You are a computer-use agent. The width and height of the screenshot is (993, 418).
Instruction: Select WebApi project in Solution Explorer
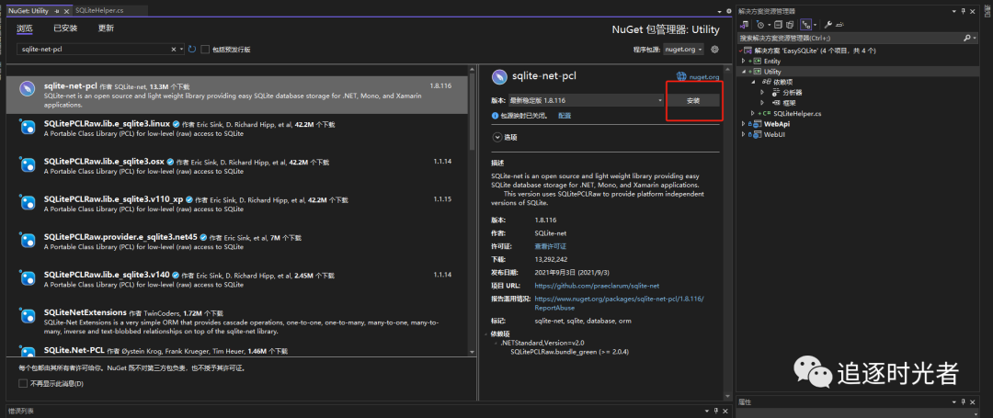click(x=777, y=123)
